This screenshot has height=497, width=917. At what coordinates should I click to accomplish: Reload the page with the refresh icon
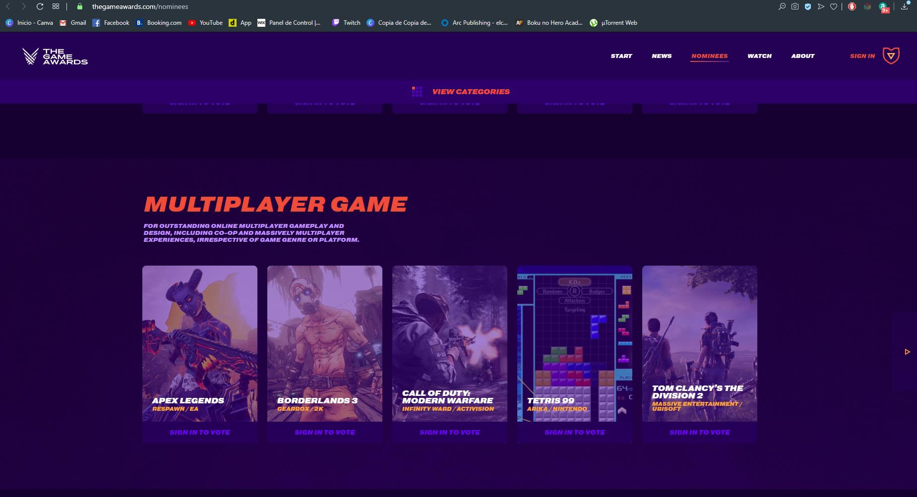pos(40,6)
